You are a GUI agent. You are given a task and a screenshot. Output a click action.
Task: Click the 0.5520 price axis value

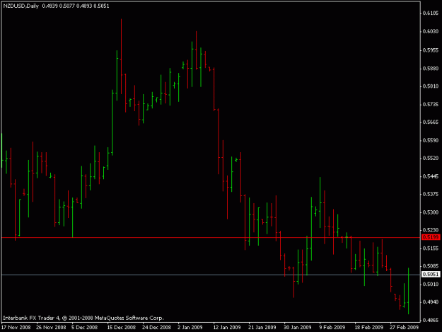click(431, 159)
